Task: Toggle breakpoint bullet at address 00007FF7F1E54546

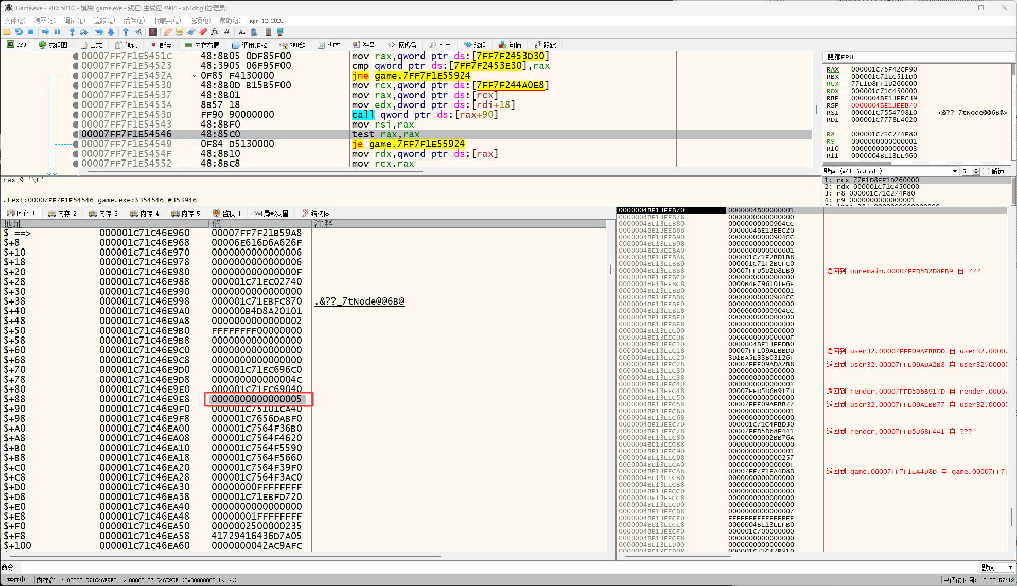Action: click(x=76, y=134)
